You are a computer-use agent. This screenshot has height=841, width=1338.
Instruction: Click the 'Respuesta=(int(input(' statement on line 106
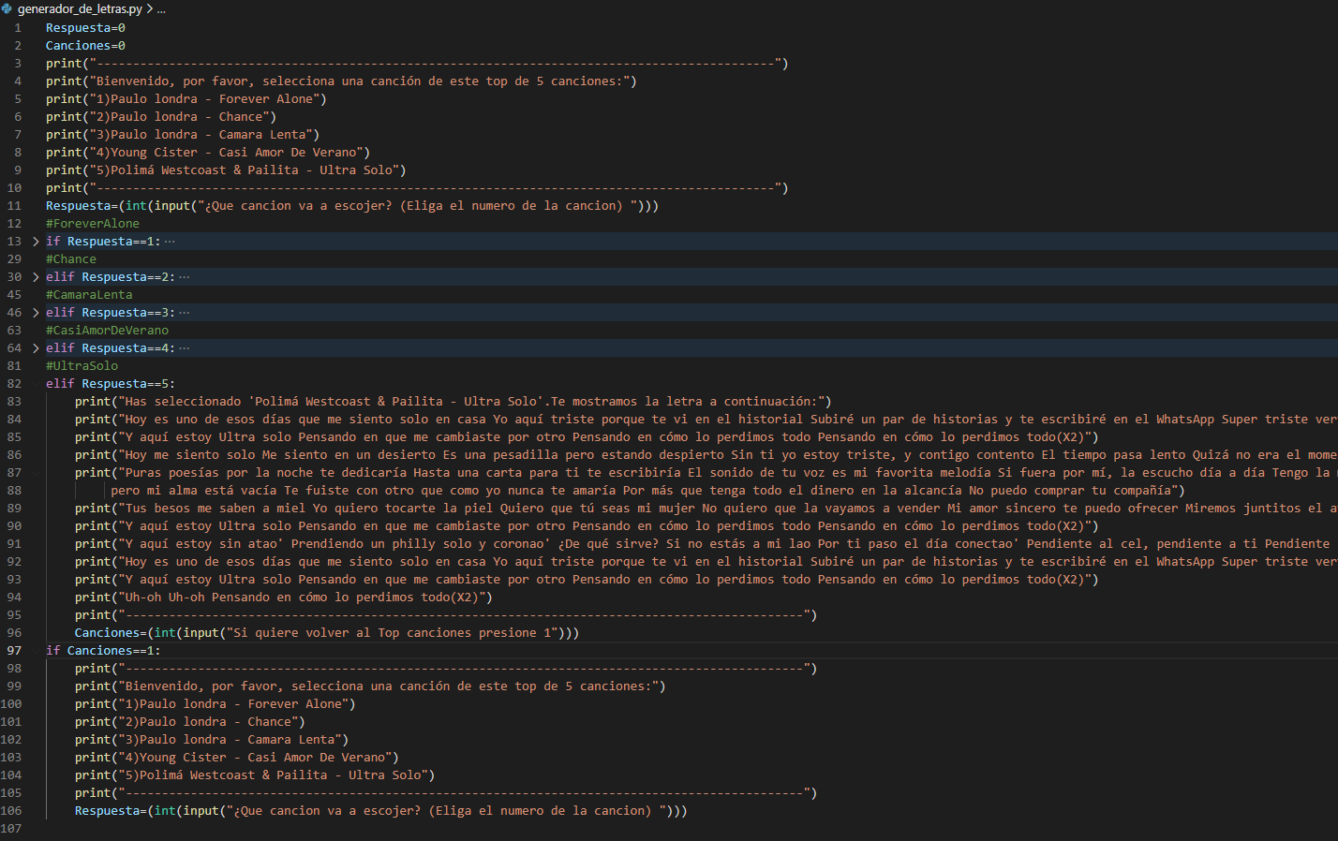pos(381,811)
